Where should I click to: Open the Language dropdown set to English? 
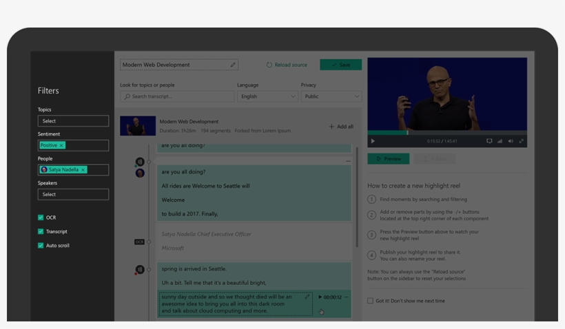267,96
